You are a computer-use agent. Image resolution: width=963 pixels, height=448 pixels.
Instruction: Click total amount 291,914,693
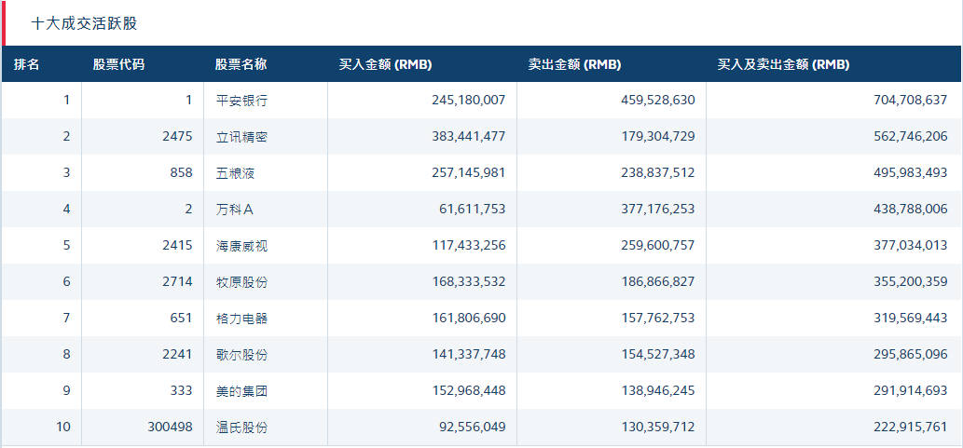[910, 391]
